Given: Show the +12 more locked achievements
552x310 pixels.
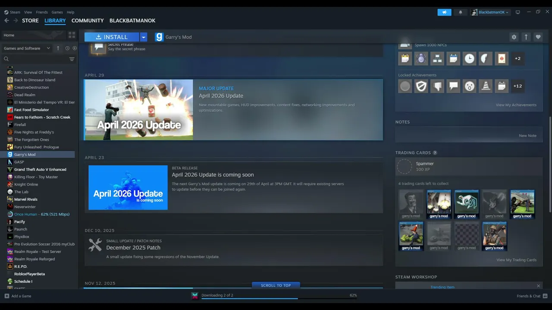Looking at the screenshot, I should click(517, 86).
